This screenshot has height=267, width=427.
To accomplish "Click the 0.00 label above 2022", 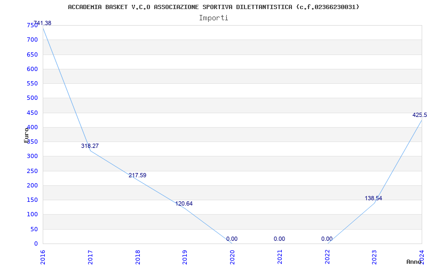I will coord(327,239).
